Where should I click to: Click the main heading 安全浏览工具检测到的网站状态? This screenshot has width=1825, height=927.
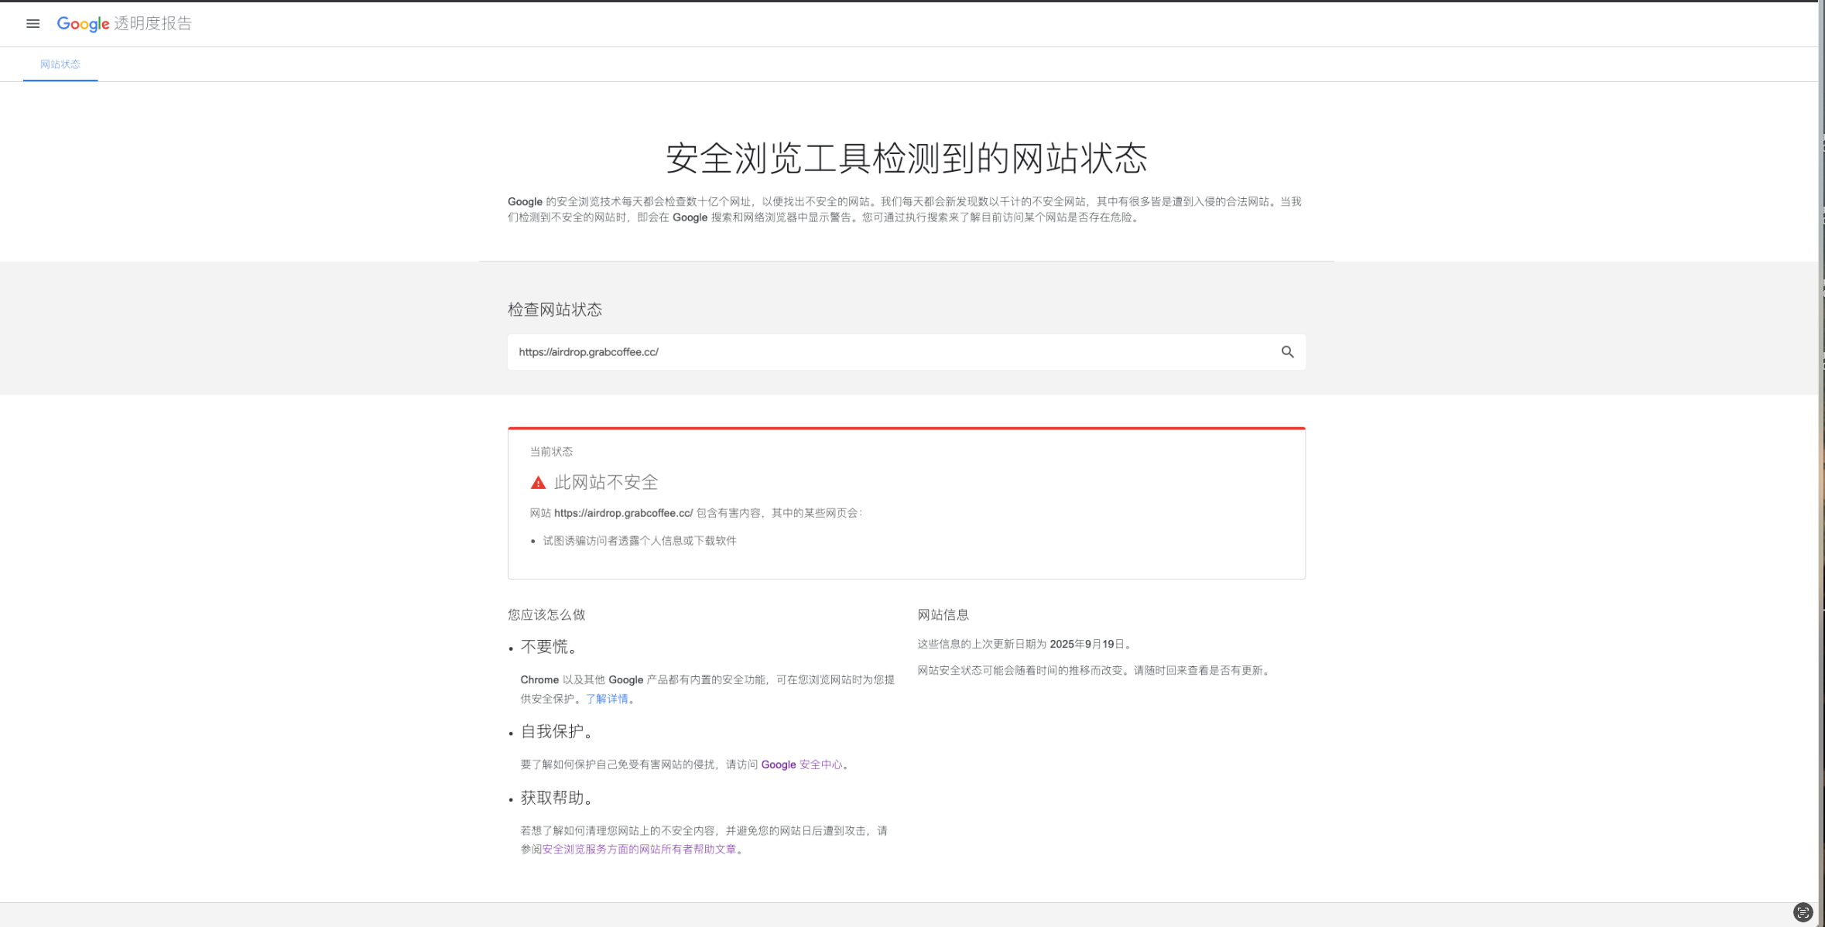pos(906,159)
